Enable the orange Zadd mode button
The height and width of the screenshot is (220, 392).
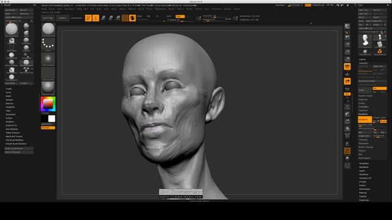180,16
